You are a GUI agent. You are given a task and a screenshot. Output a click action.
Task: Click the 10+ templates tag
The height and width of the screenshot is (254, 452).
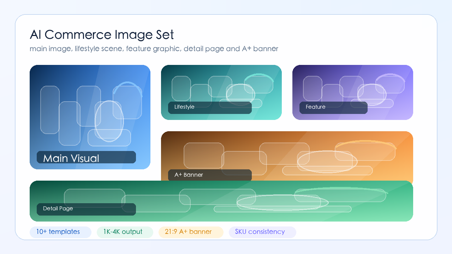tap(60, 232)
